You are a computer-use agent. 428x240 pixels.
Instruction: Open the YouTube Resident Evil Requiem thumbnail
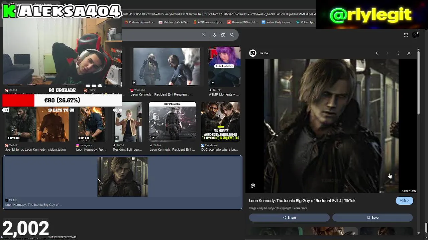pyautogui.click(x=167, y=66)
